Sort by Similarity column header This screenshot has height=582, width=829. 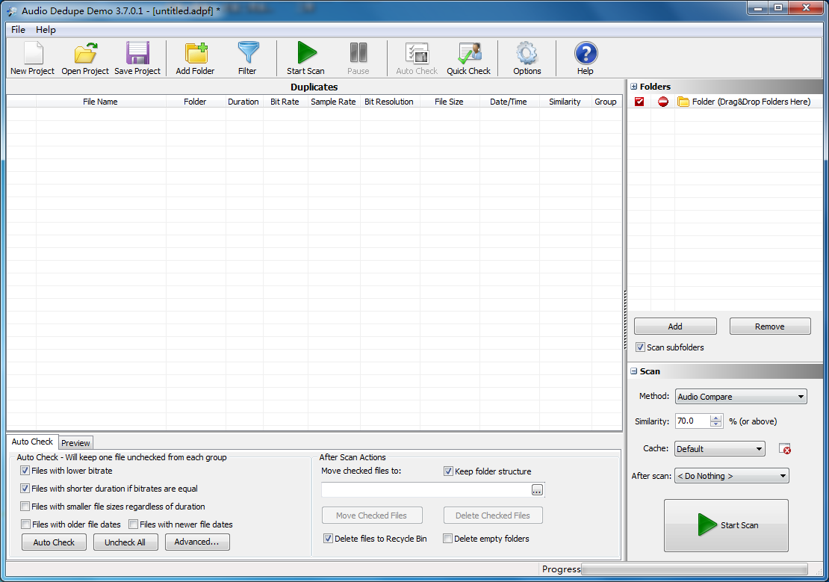pyautogui.click(x=565, y=102)
